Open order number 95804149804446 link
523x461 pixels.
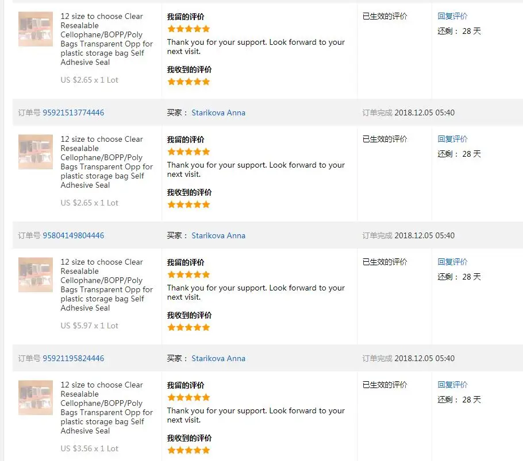(74, 235)
